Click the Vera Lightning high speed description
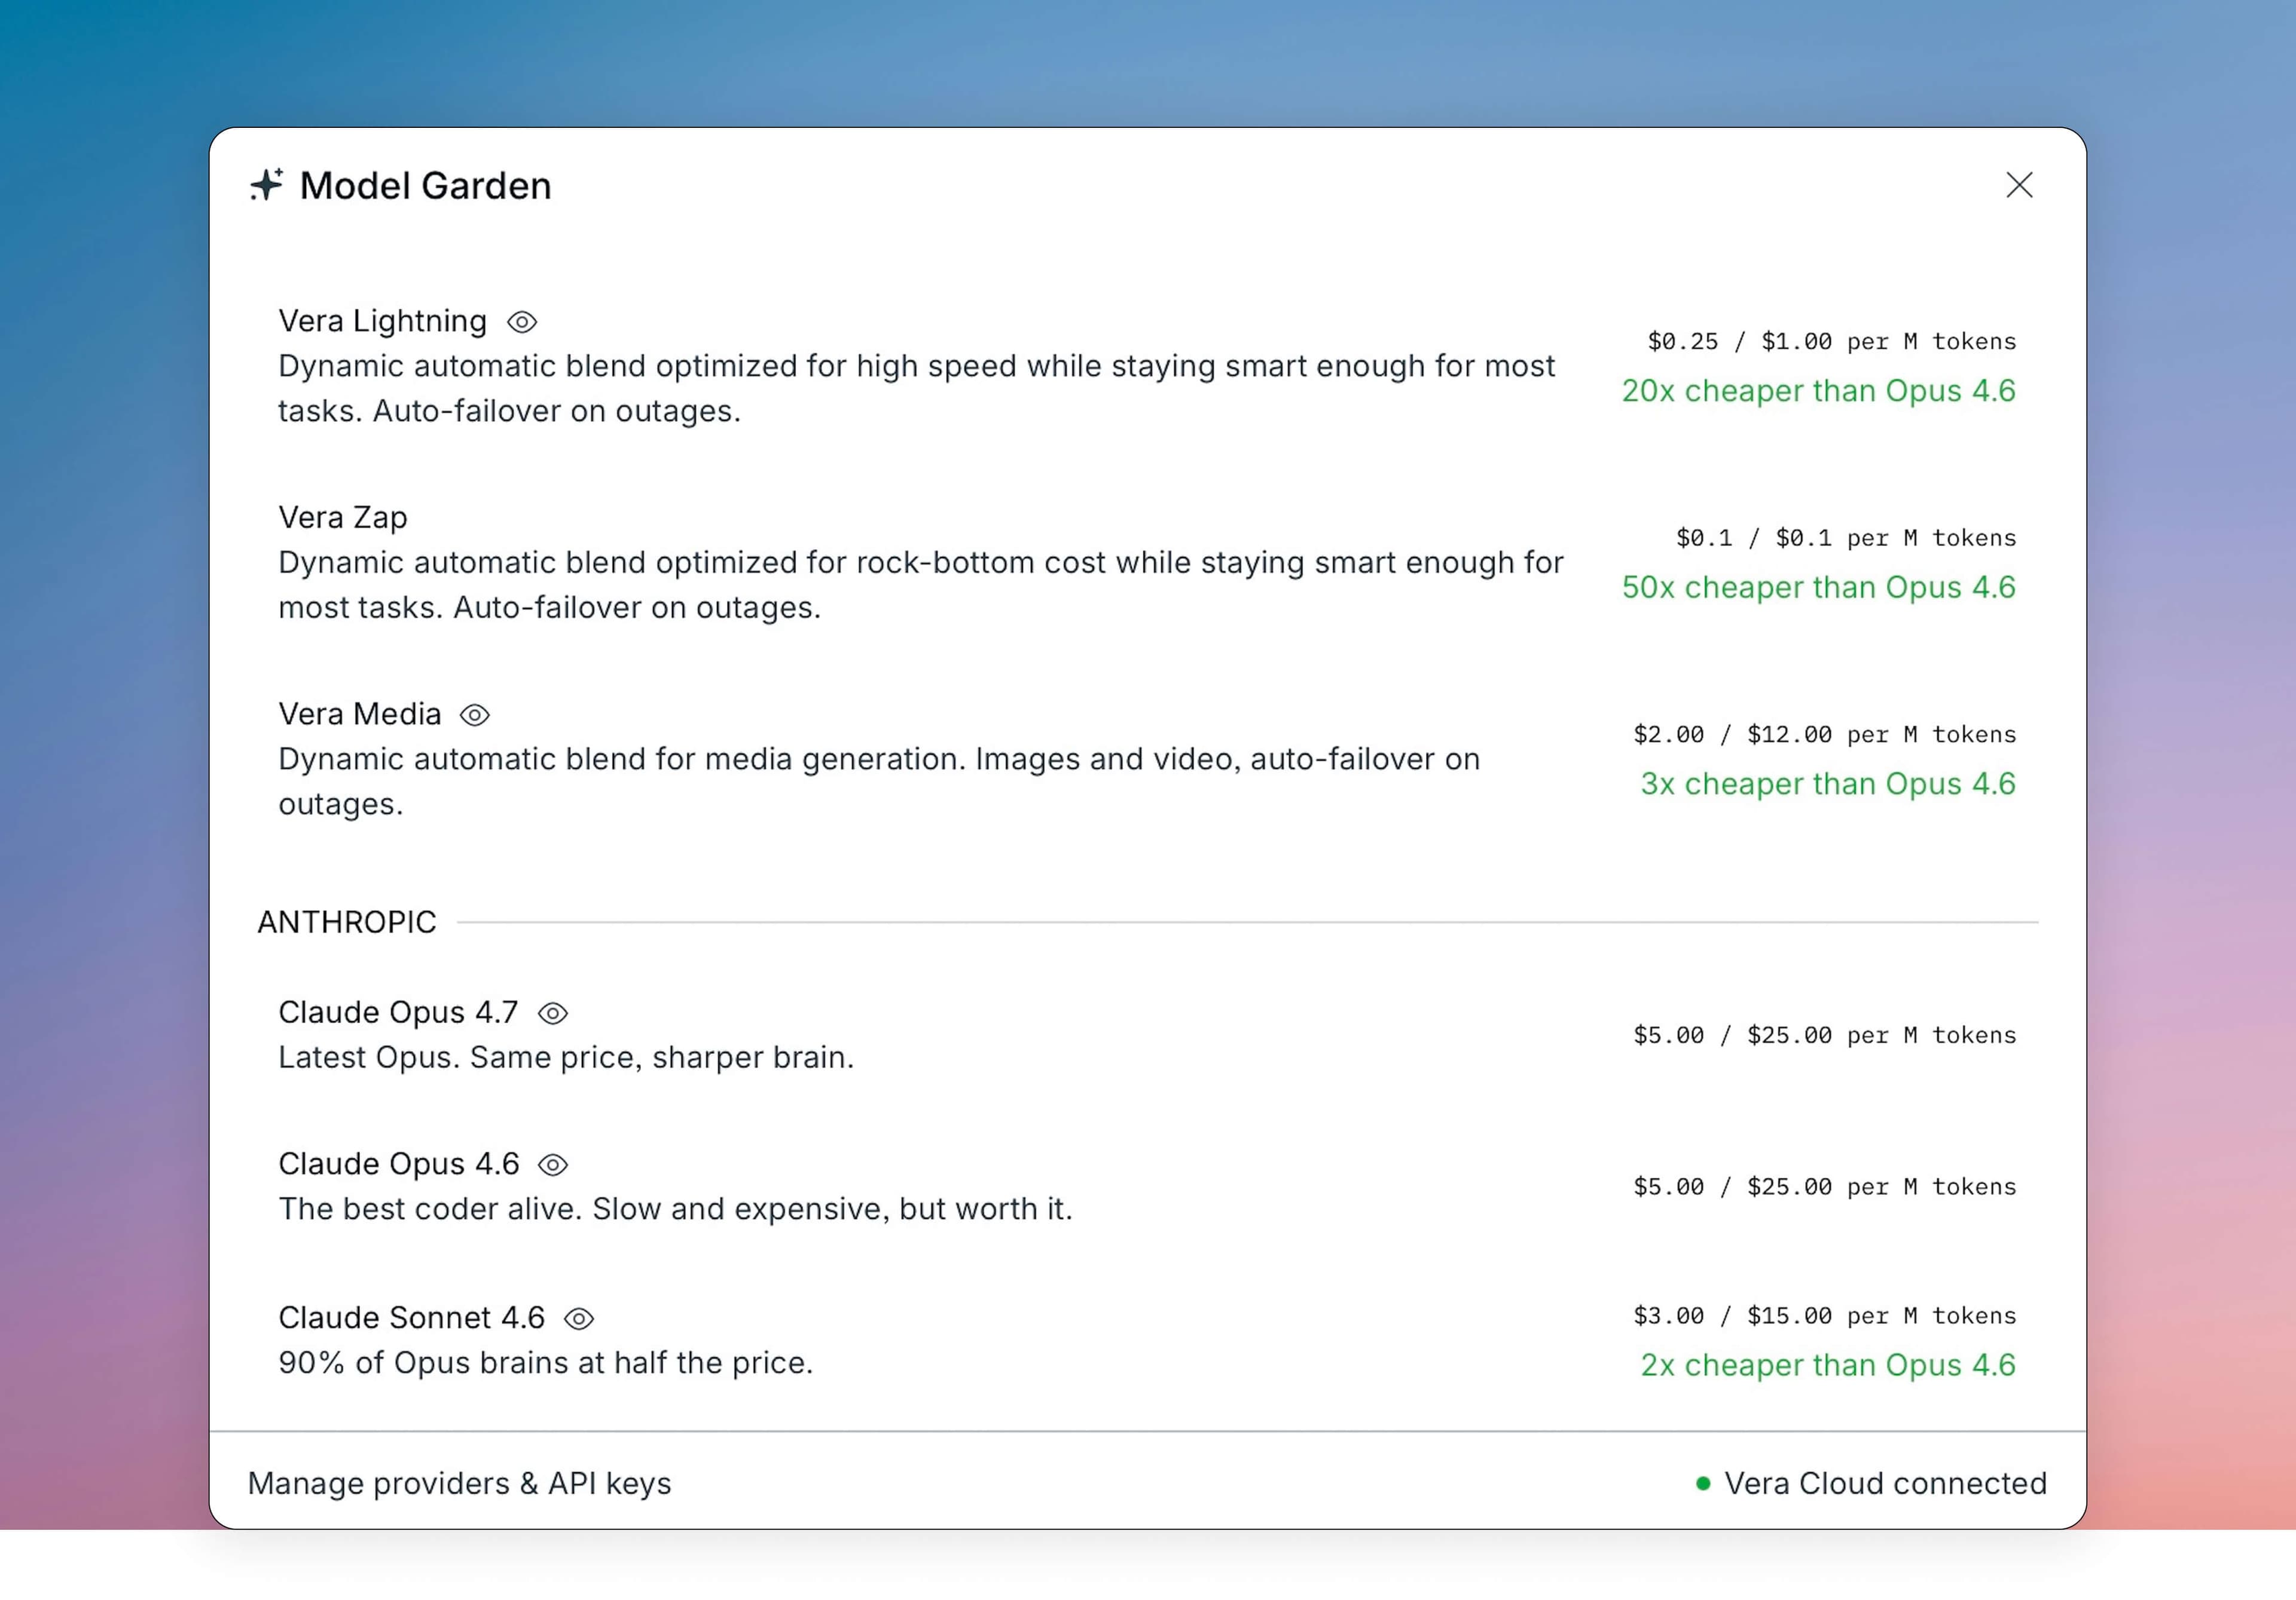 click(916, 389)
